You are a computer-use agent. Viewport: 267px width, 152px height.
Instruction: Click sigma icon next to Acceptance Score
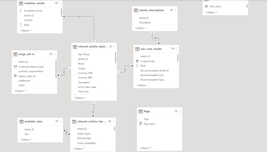point(21,11)
